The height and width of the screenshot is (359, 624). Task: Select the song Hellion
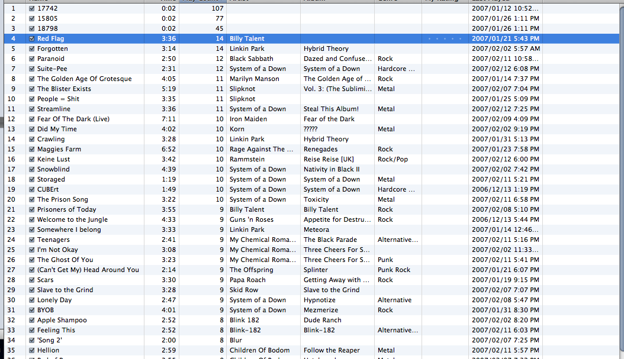pos(48,350)
